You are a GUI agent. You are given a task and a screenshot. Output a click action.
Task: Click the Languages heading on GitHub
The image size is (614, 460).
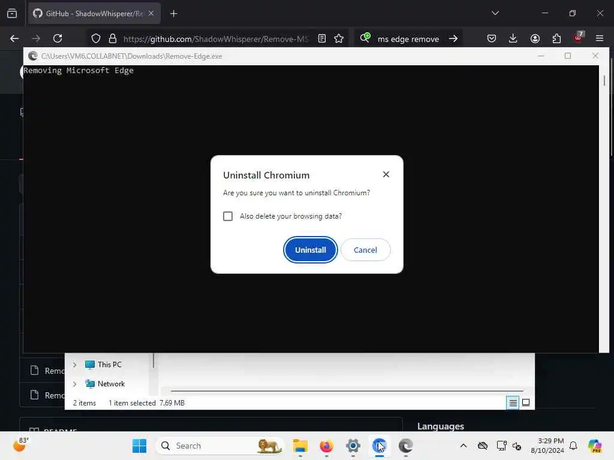click(441, 426)
